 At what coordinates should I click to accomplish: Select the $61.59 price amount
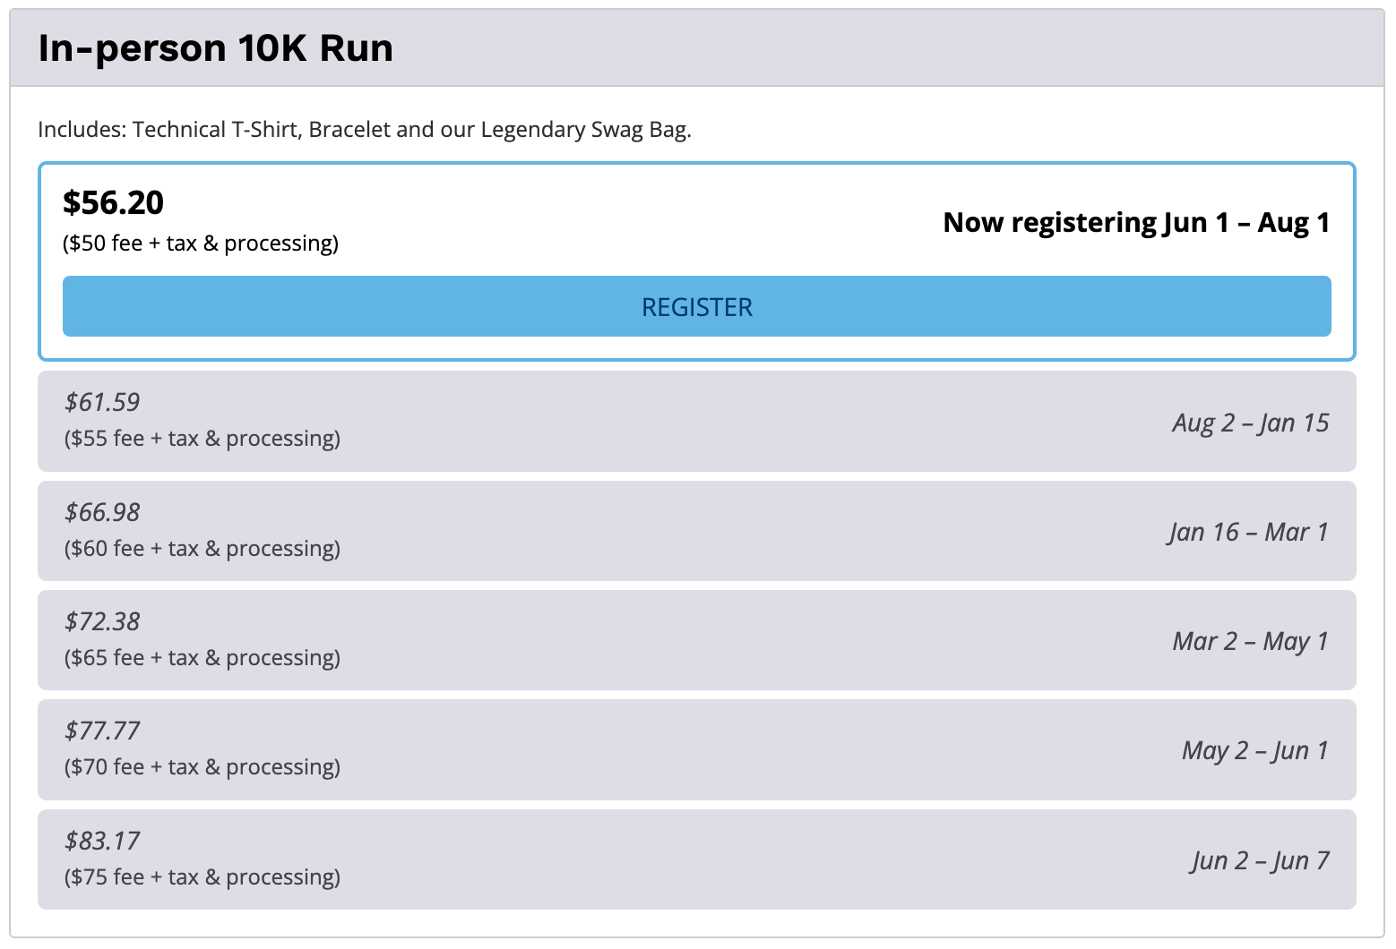[102, 402]
